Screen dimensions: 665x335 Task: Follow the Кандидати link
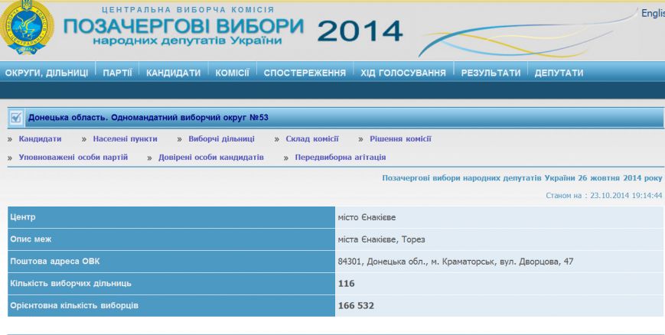point(40,139)
